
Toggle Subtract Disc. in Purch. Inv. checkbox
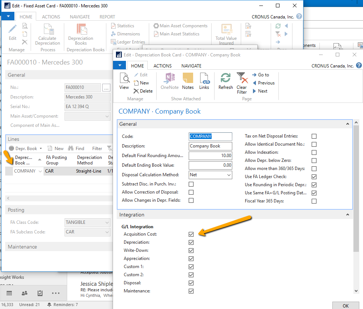pyautogui.click(x=191, y=184)
